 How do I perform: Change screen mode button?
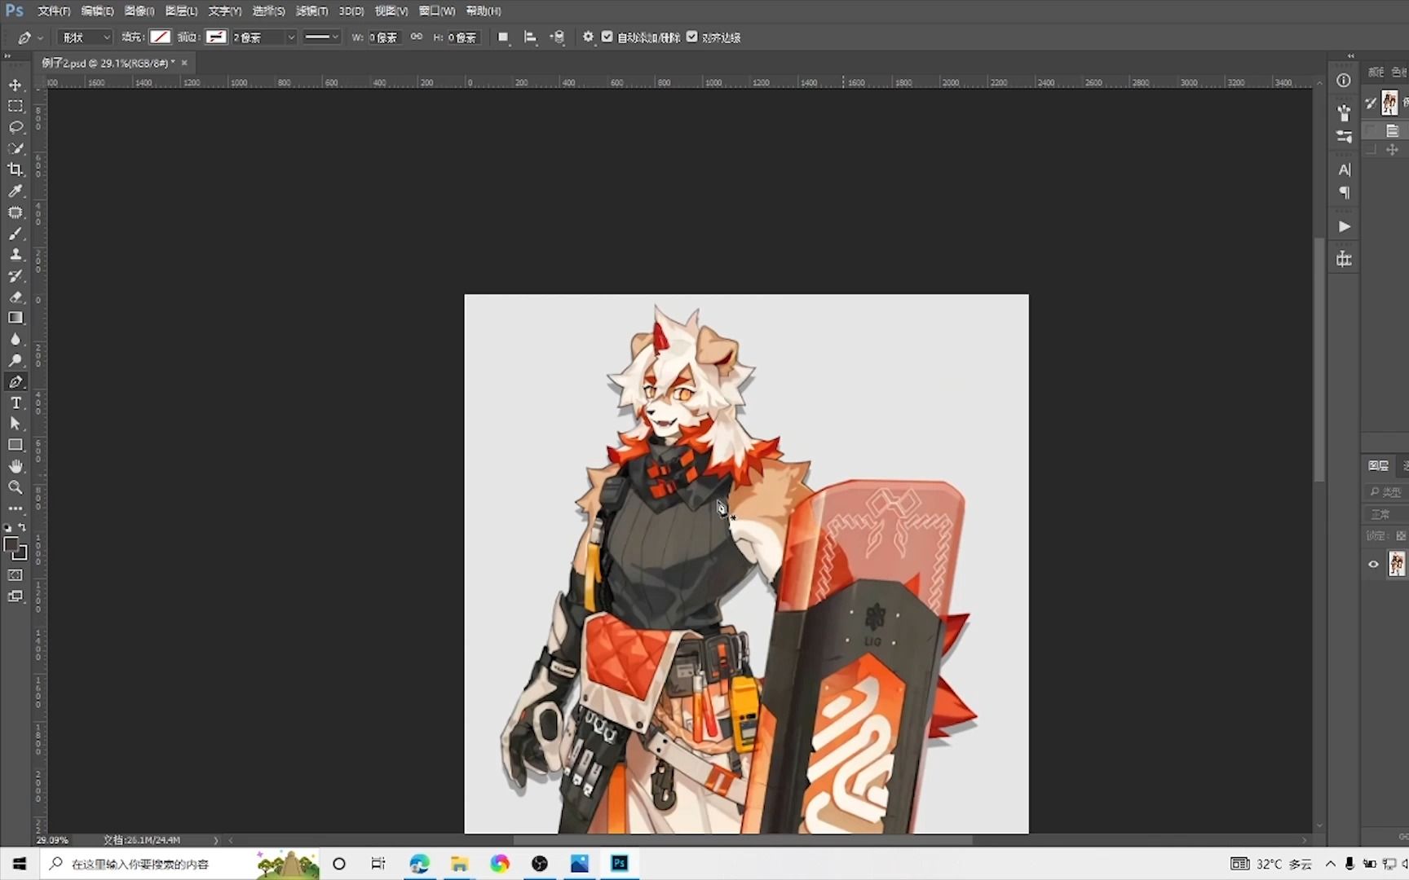15,596
